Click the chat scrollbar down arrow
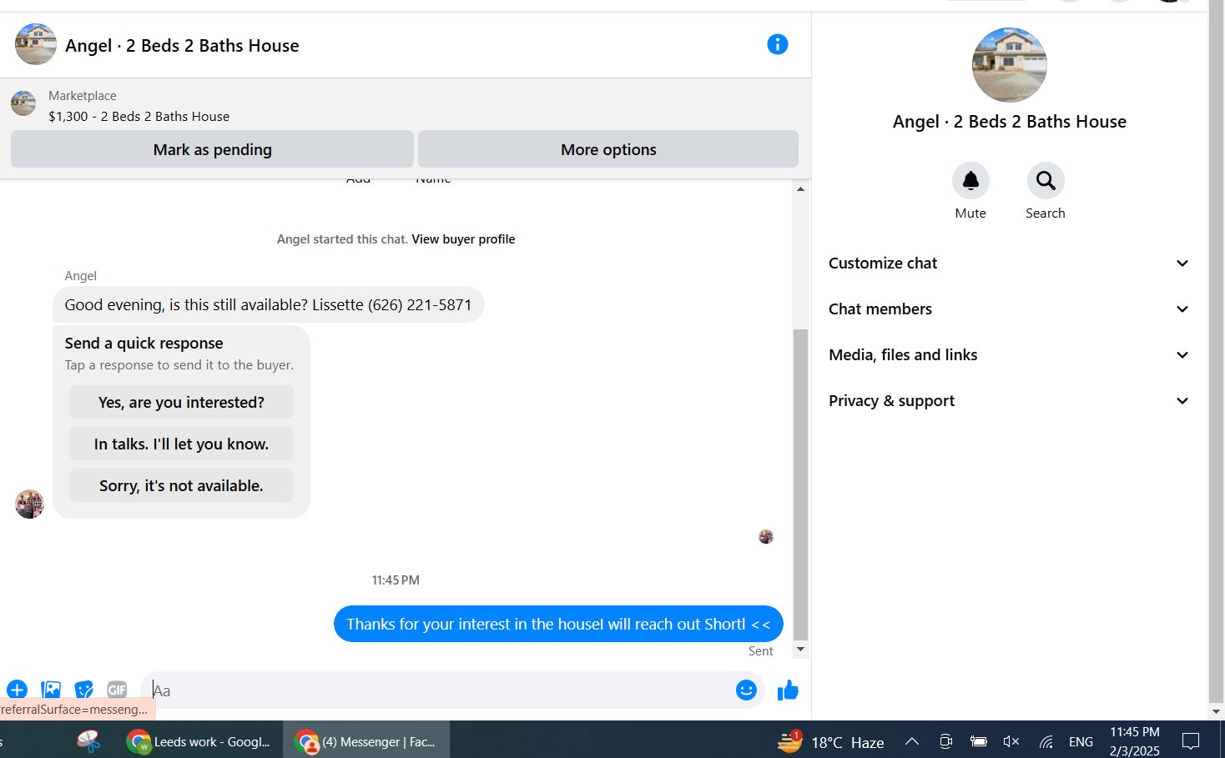 [800, 649]
